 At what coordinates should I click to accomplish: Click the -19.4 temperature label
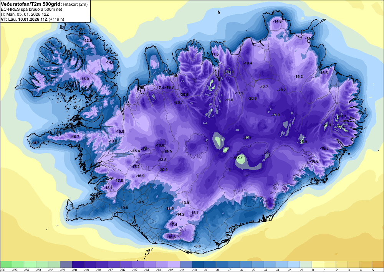point(248,63)
